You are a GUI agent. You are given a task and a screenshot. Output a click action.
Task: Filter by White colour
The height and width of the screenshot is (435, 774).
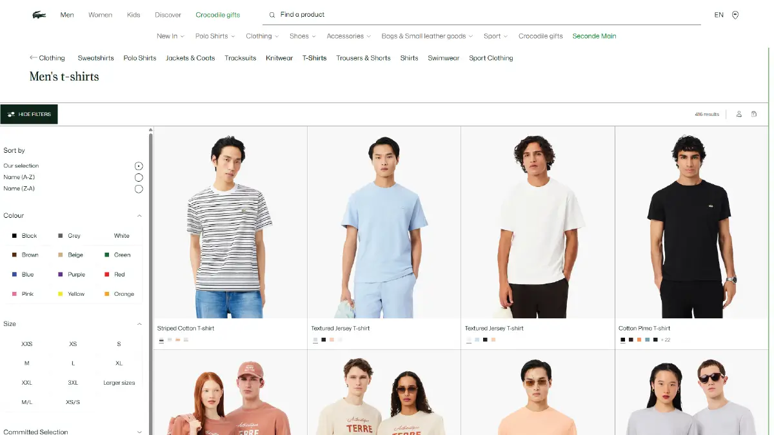pyautogui.click(x=117, y=236)
